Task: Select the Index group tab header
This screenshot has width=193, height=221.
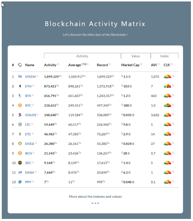Action: [x=165, y=56]
